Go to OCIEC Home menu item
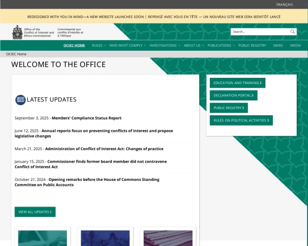This screenshot has width=308, height=246. pos(74,45)
